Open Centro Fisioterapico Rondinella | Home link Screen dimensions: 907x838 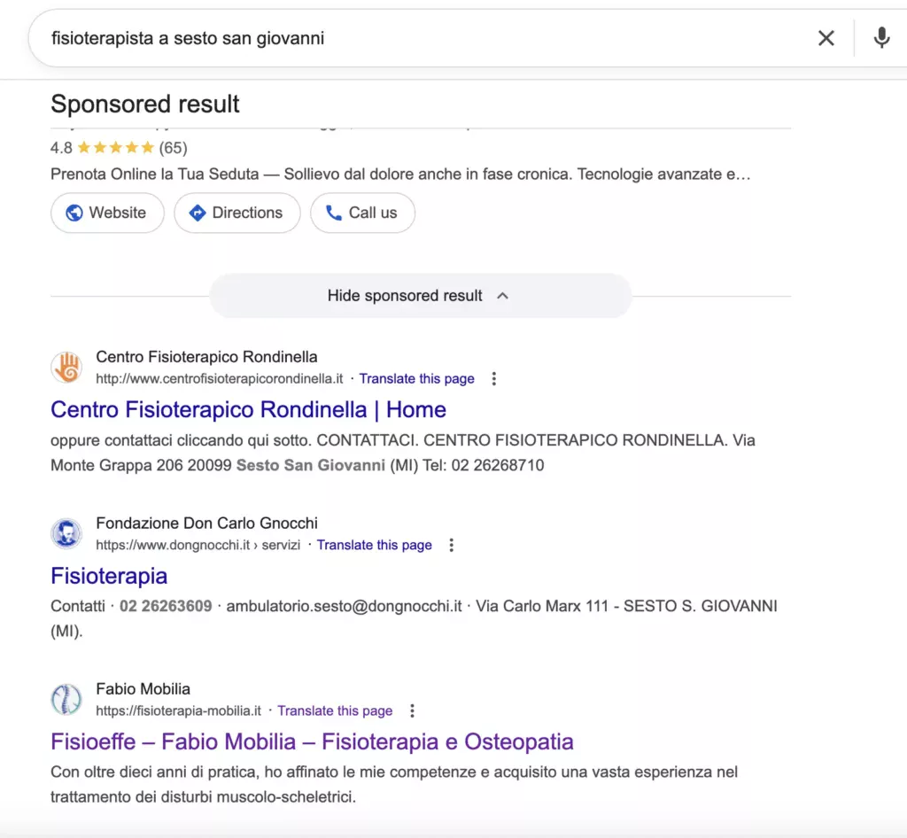248,409
